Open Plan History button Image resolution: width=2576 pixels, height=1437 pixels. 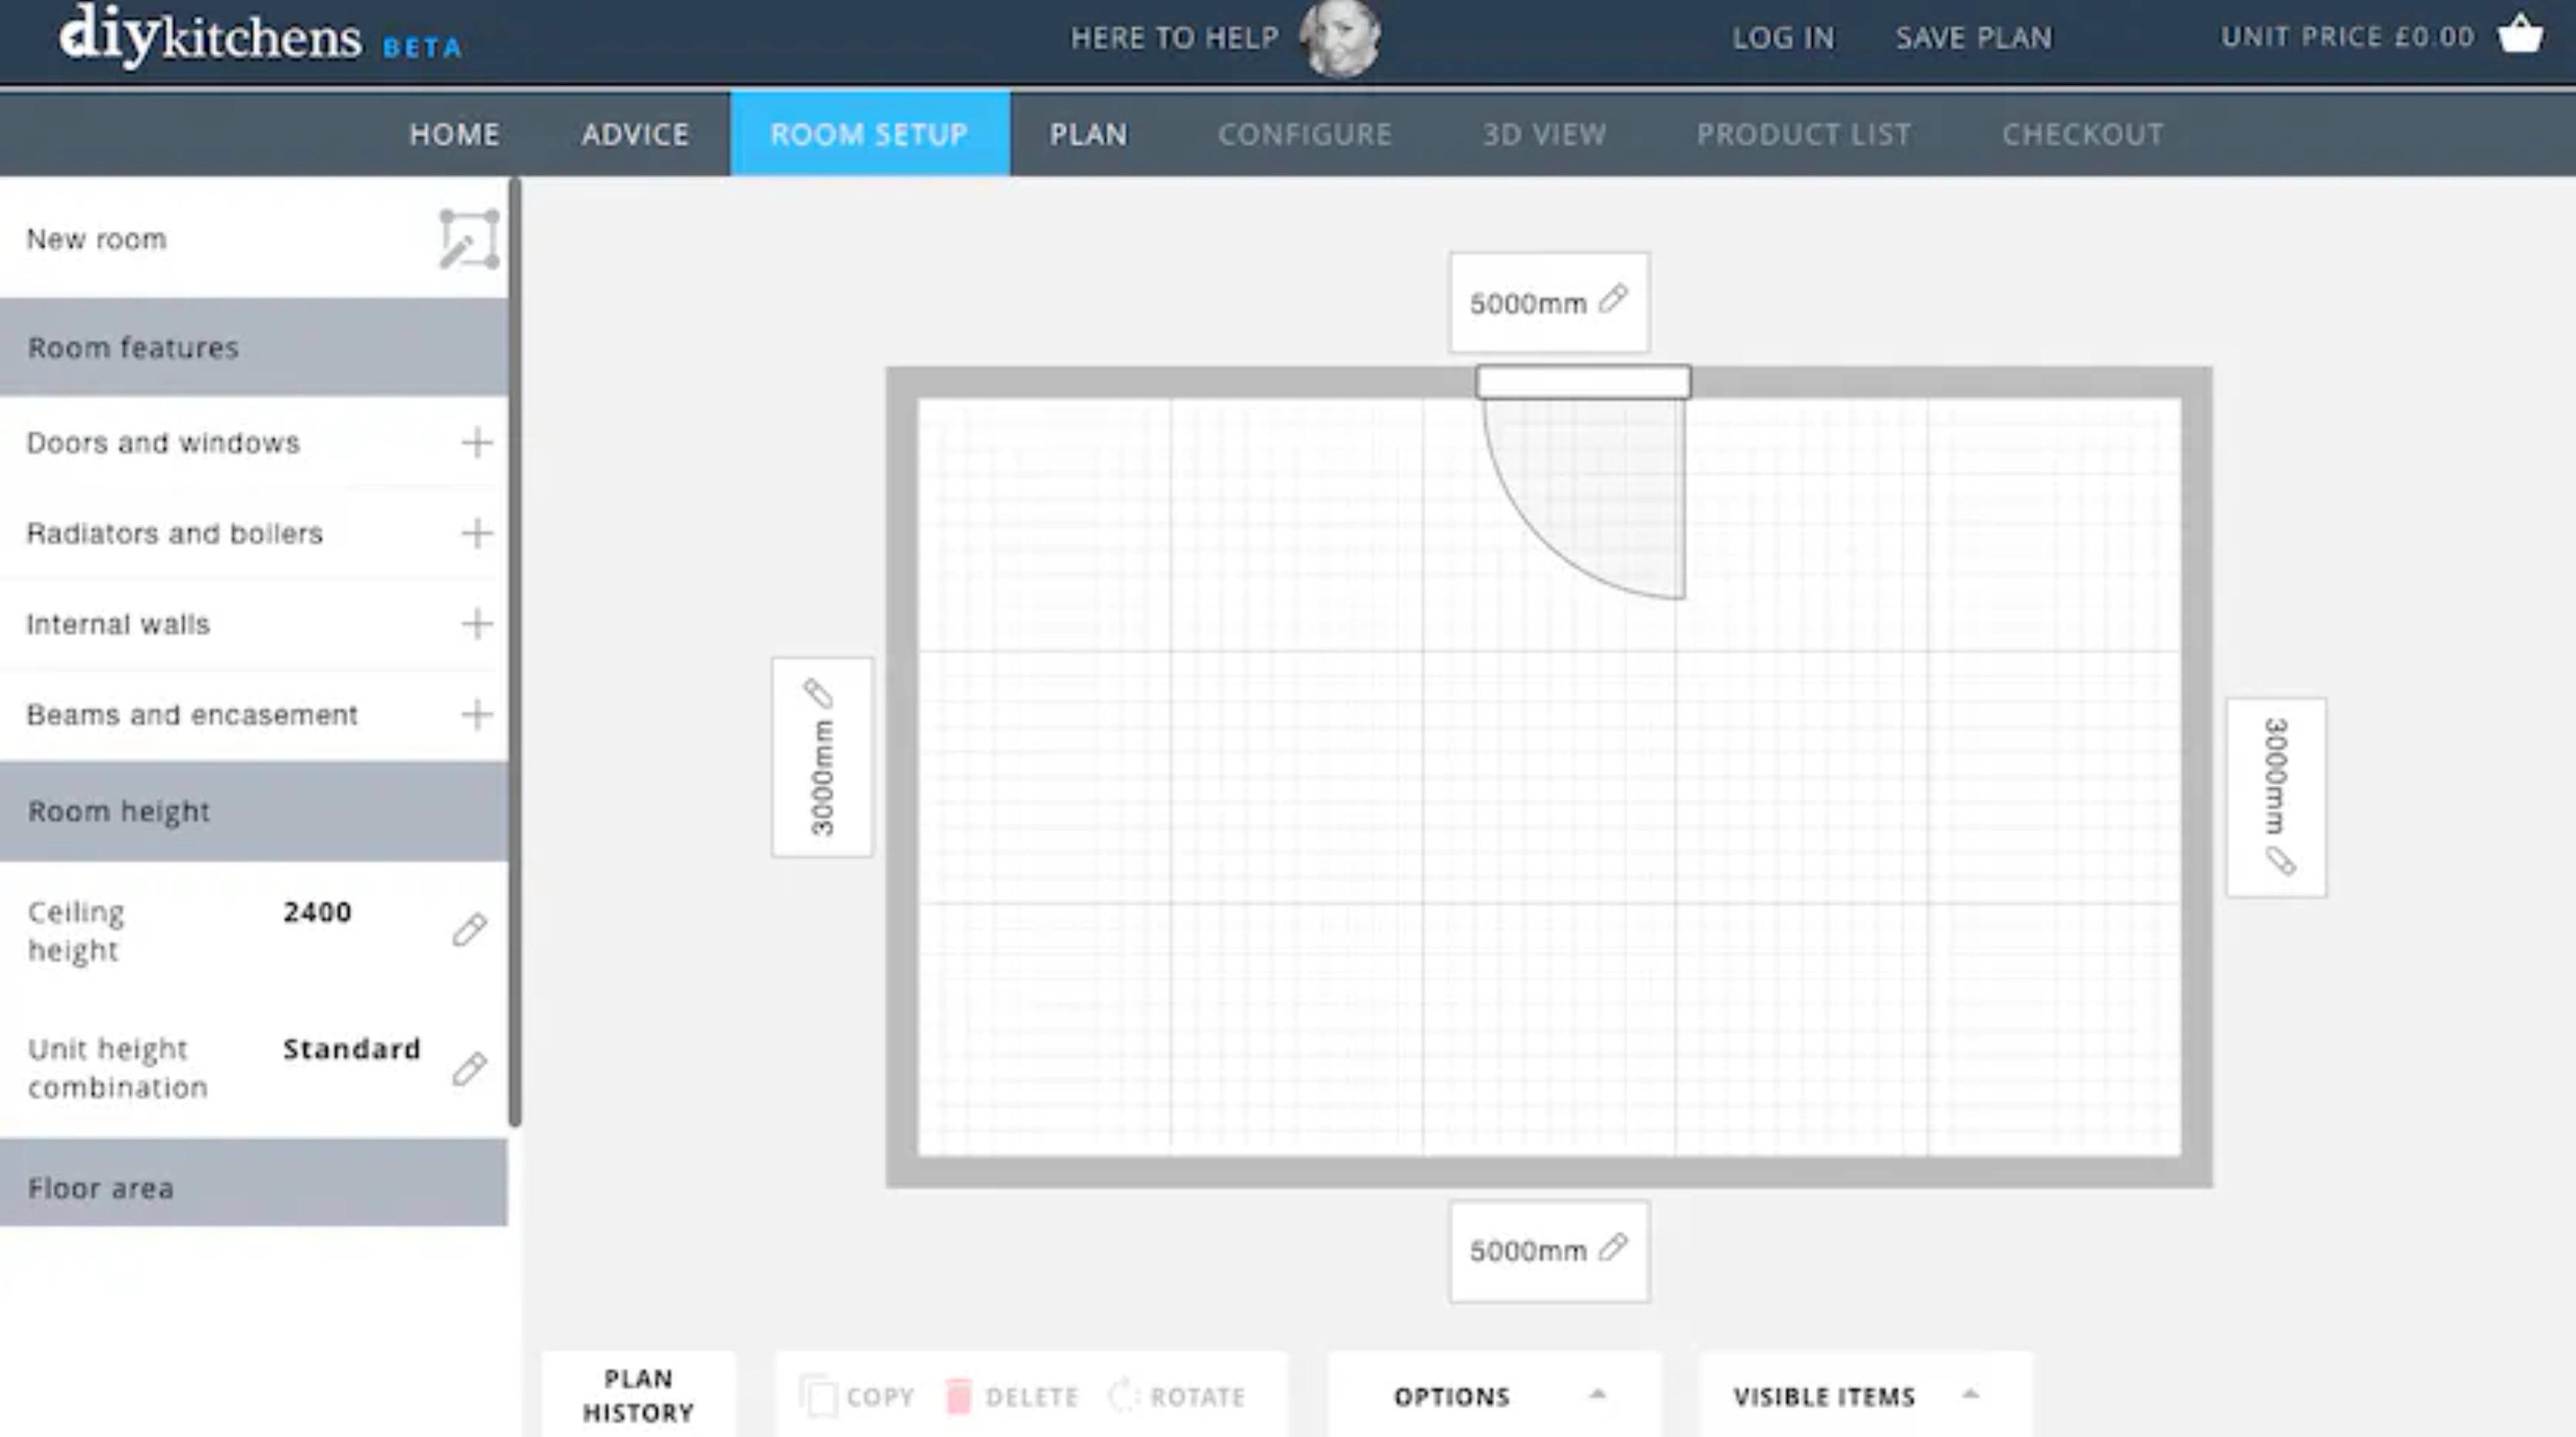point(638,1395)
